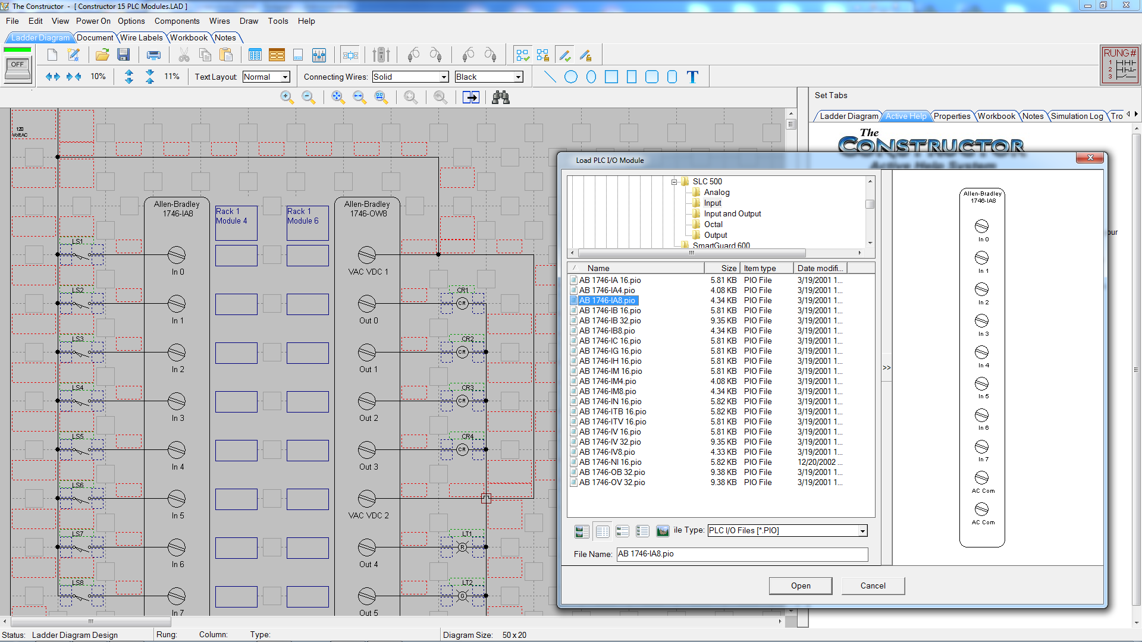Click the open folder toolbar icon
Viewport: 1142px width, 642px height.
[x=102, y=55]
